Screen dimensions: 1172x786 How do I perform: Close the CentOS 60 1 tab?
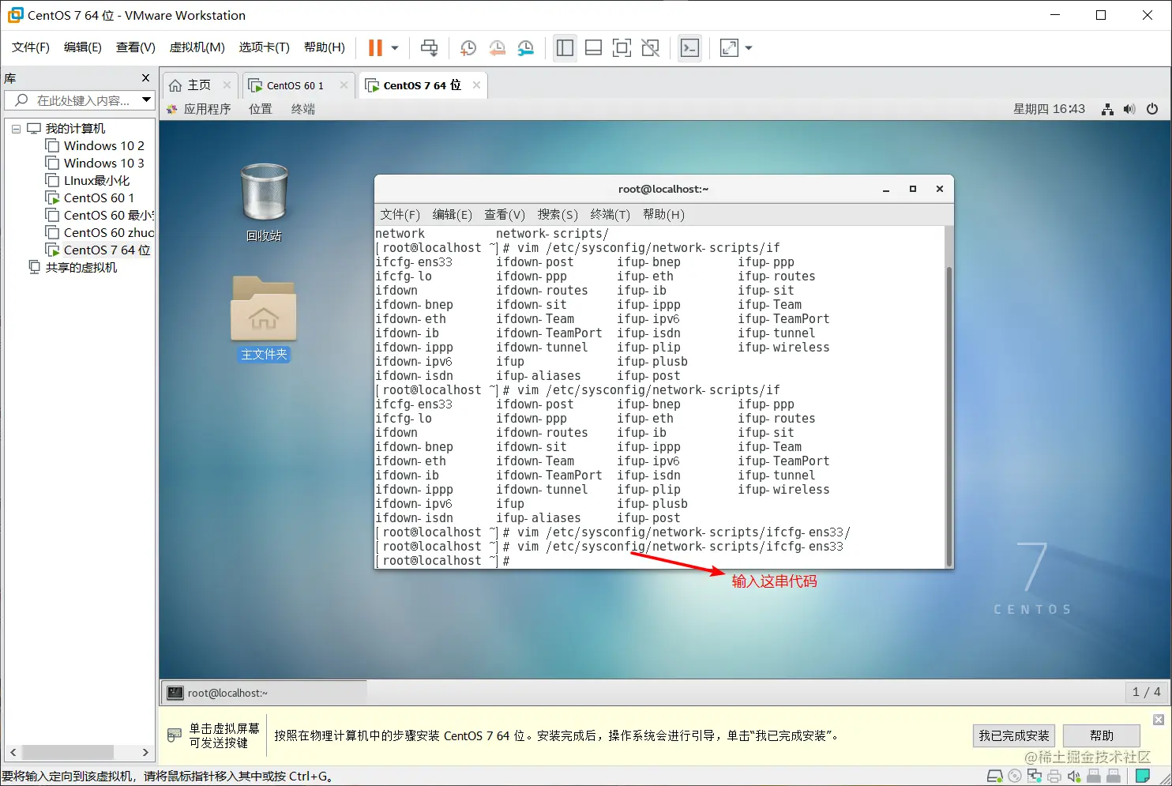point(344,85)
